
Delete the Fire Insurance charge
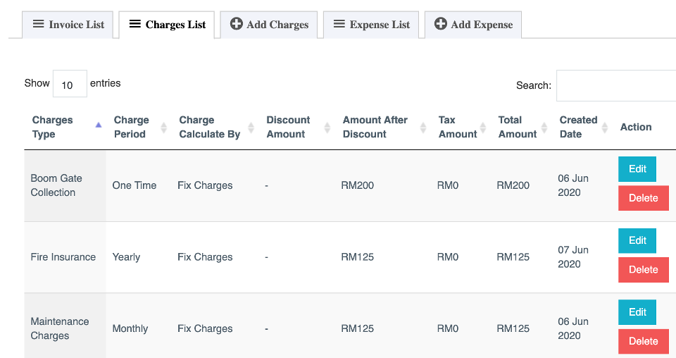pyautogui.click(x=643, y=270)
